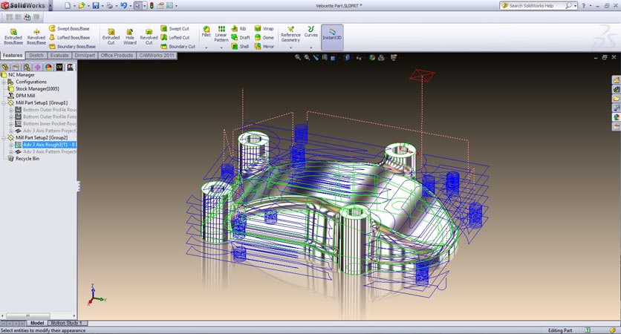
Task: Open the Reference Geometry dropdown
Action: click(x=290, y=48)
